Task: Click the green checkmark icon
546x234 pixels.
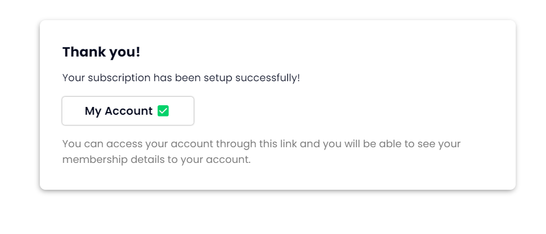Action: click(163, 111)
